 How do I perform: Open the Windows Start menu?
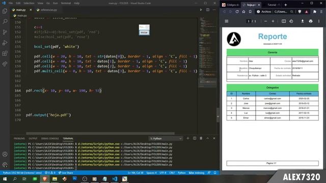coord(5,179)
